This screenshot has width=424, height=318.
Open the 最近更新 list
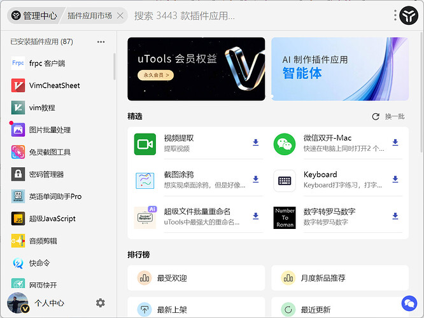[x=340, y=307]
